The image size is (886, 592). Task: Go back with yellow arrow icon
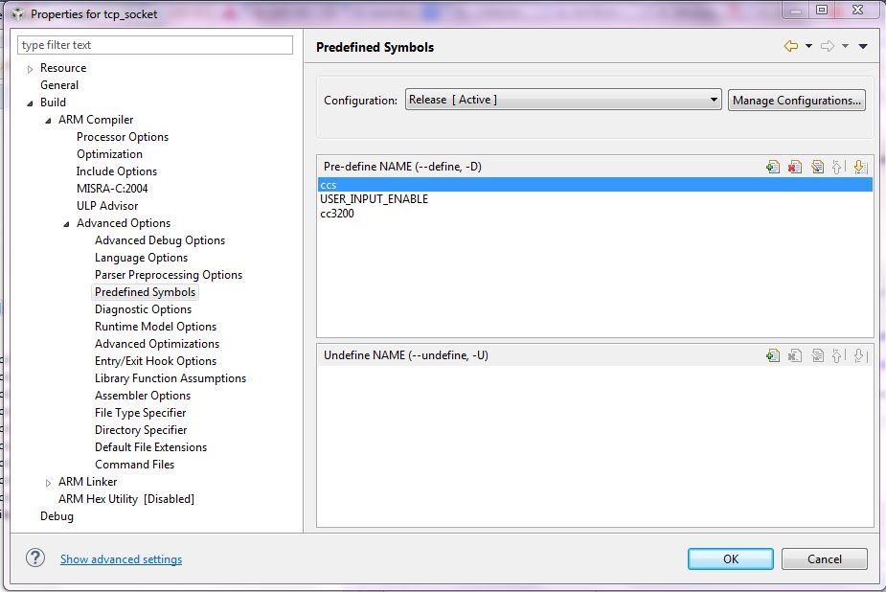click(791, 46)
